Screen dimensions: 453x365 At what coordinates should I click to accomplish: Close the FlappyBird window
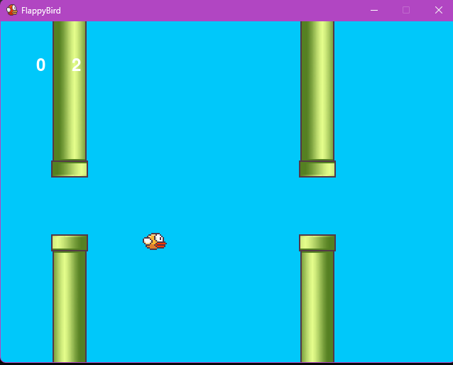pos(439,11)
